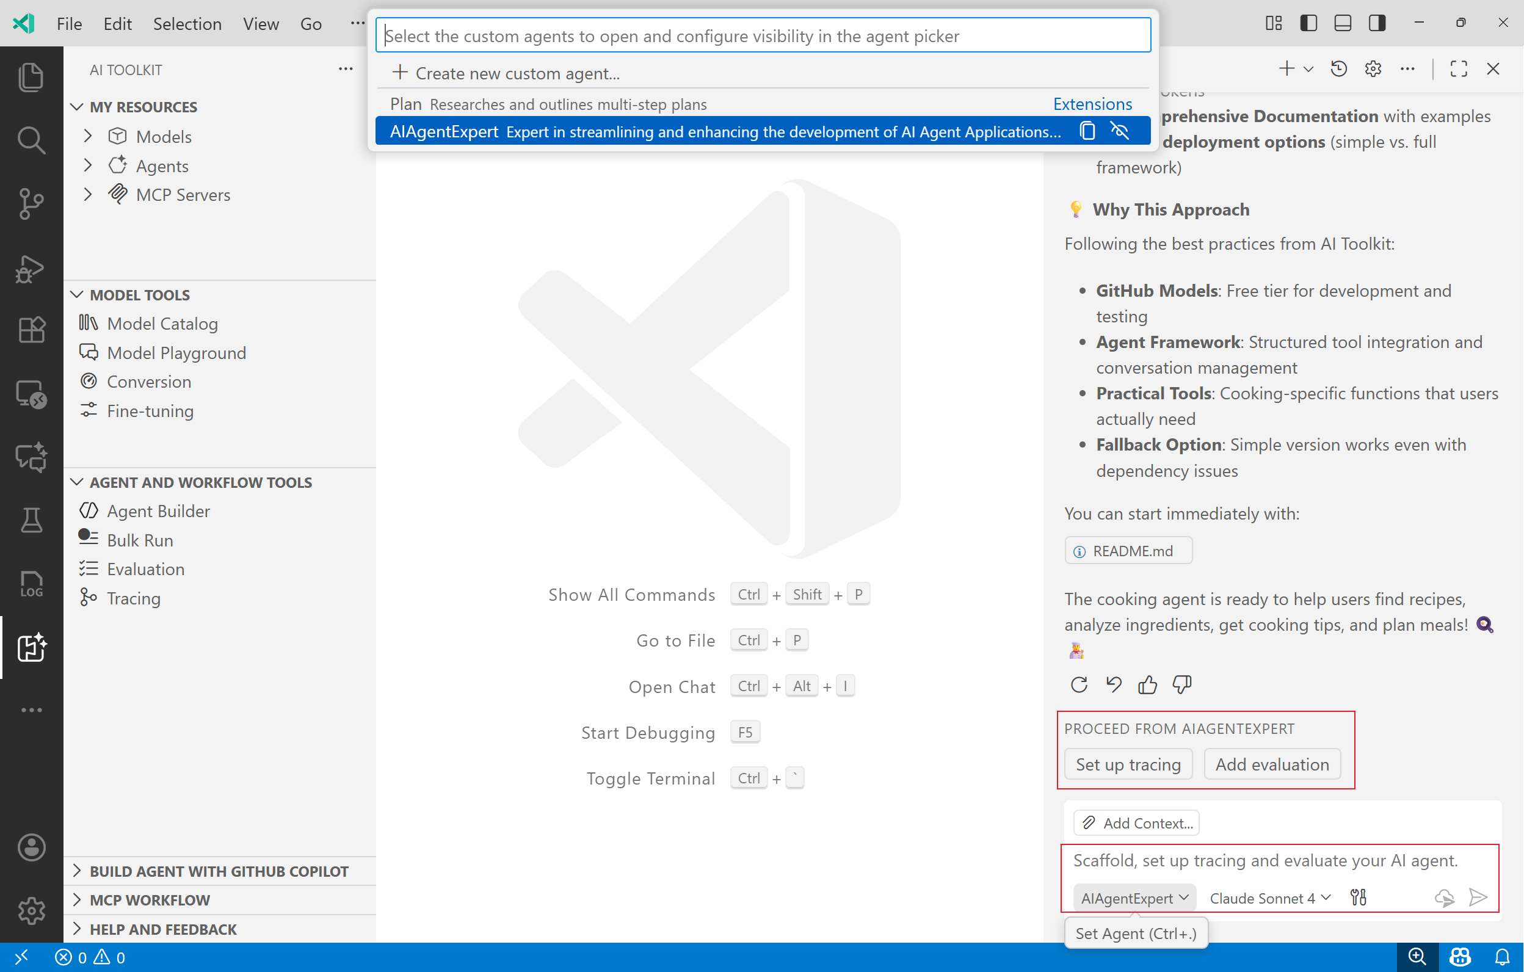Open the Selection menu
The image size is (1524, 972).
(x=187, y=23)
